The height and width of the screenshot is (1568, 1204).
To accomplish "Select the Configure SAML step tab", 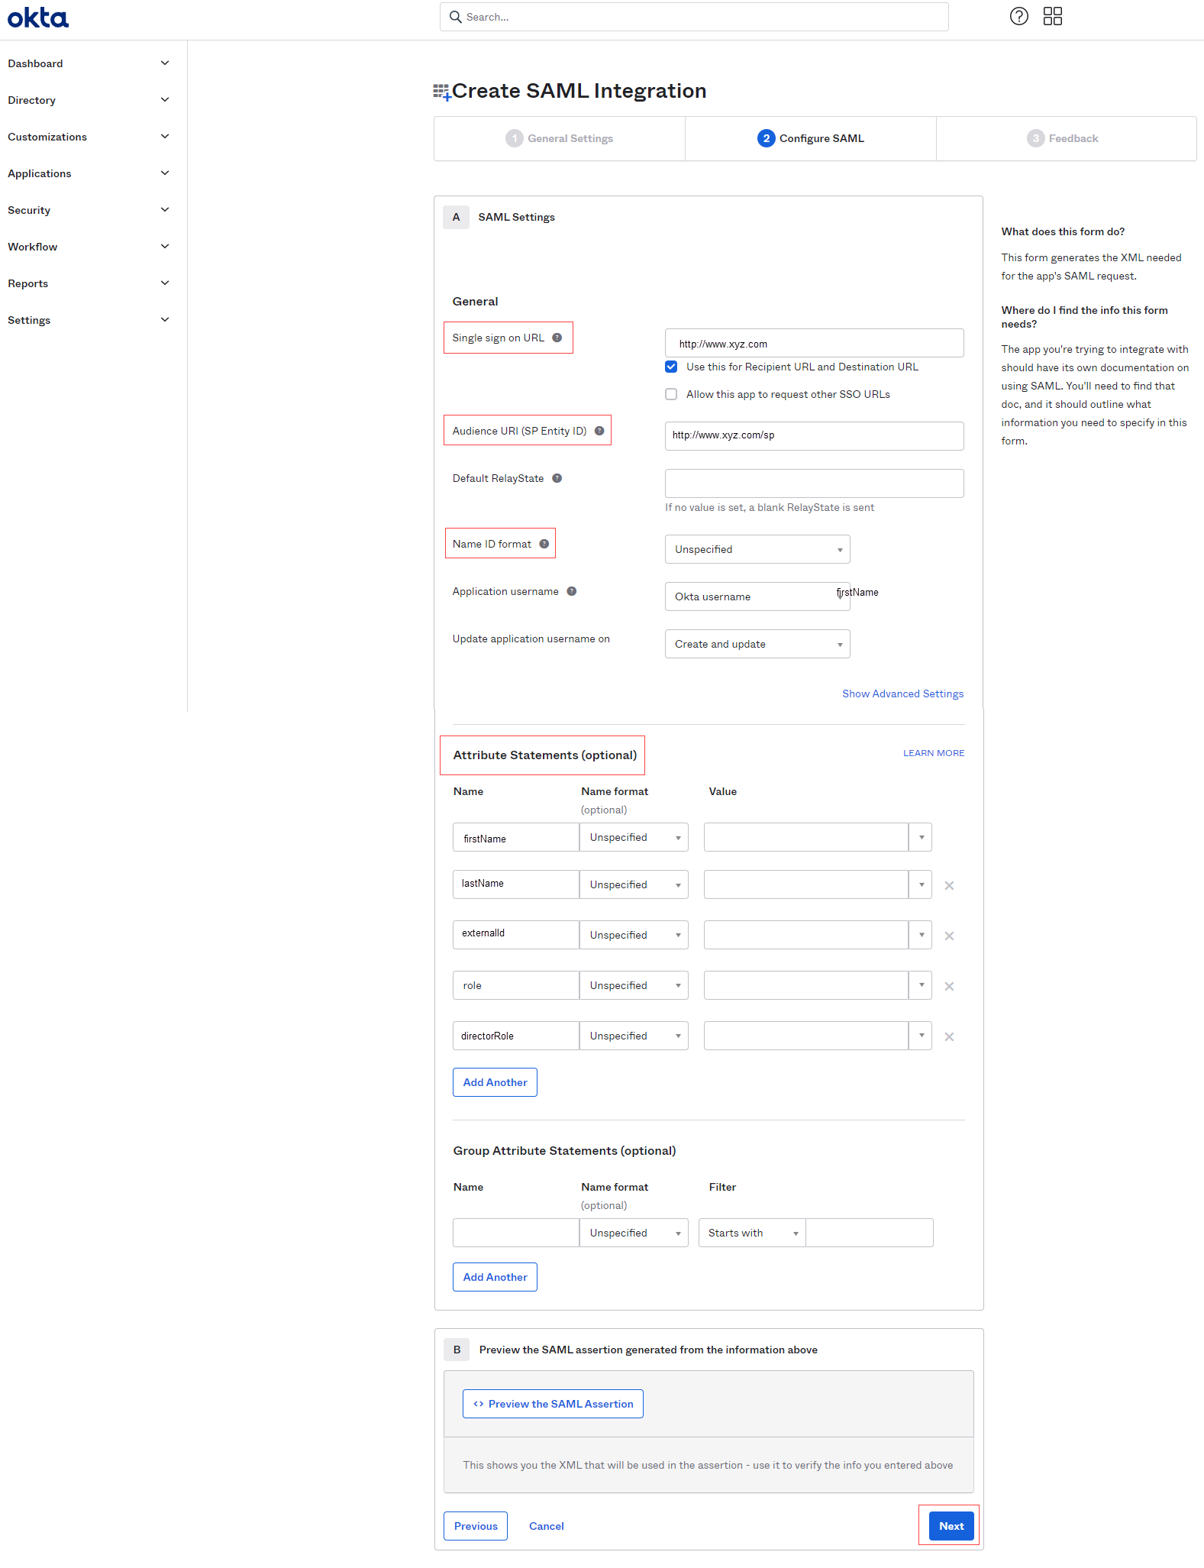I will click(811, 138).
